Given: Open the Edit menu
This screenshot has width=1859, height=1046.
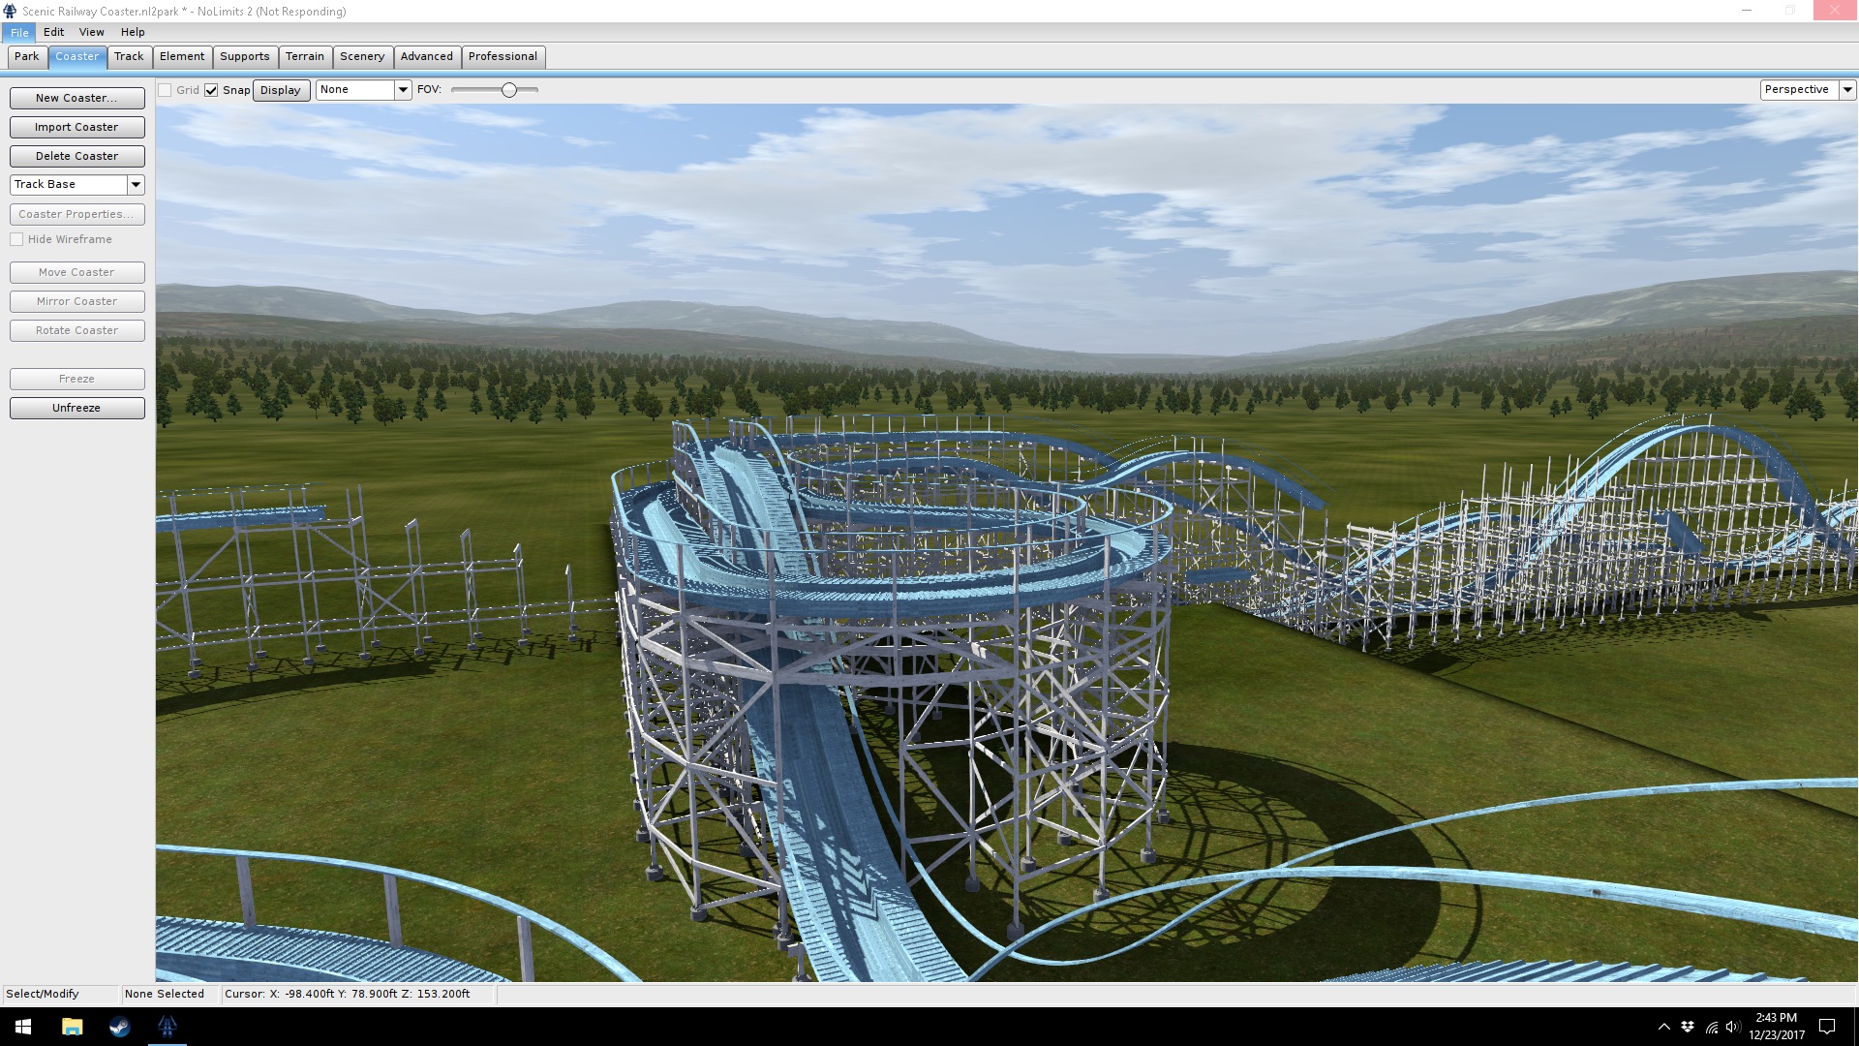Looking at the screenshot, I should (53, 32).
